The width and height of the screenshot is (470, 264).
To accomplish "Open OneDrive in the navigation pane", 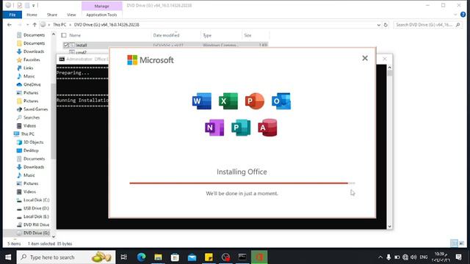I will click(32, 84).
